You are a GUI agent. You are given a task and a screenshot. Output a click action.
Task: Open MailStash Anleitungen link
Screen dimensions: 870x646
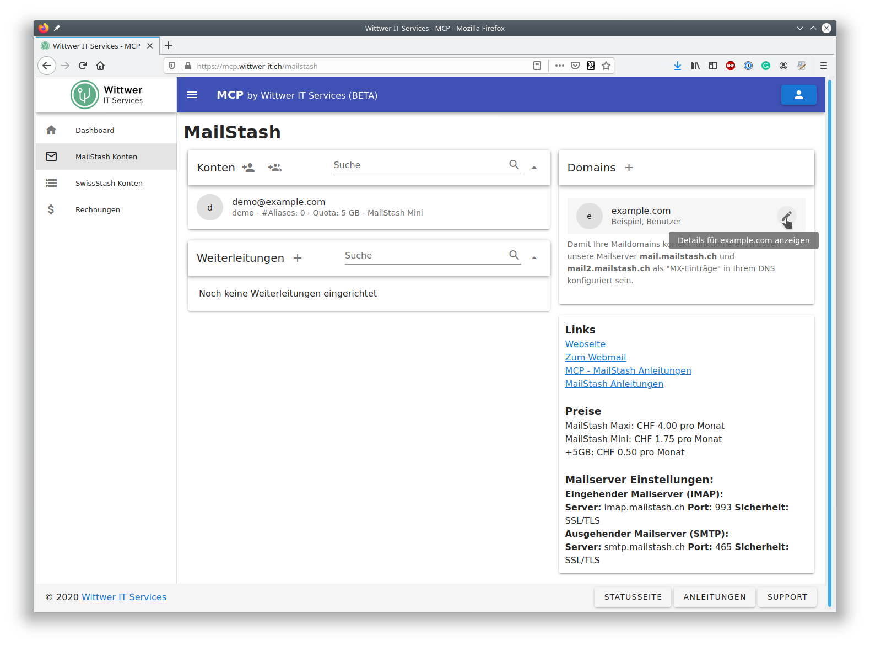[614, 384]
